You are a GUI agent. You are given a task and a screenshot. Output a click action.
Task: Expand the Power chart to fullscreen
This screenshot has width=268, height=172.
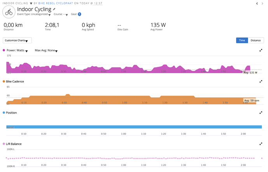click(261, 50)
